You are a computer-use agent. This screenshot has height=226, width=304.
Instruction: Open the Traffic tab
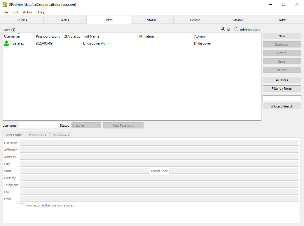click(282, 20)
